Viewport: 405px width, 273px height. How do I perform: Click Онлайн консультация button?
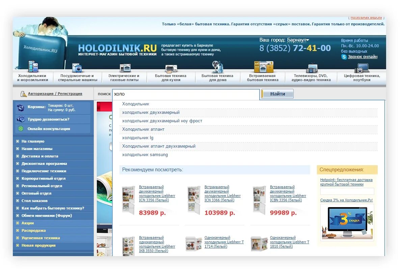pos(53,129)
